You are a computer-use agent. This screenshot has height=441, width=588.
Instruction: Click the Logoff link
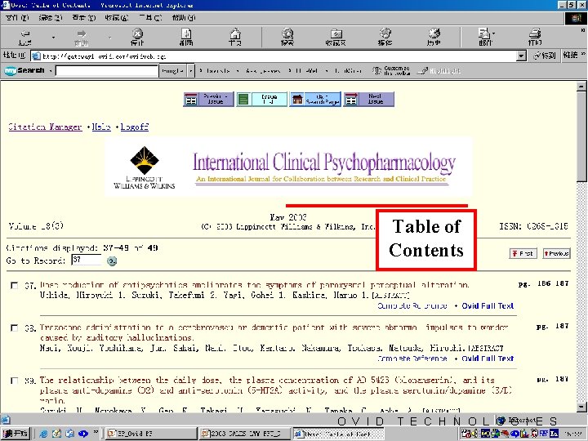tap(134, 127)
